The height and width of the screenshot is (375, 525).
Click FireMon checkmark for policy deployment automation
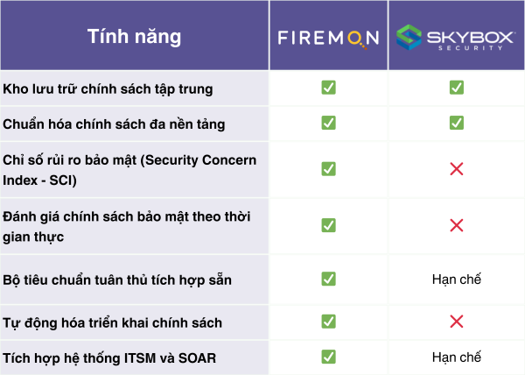point(328,322)
